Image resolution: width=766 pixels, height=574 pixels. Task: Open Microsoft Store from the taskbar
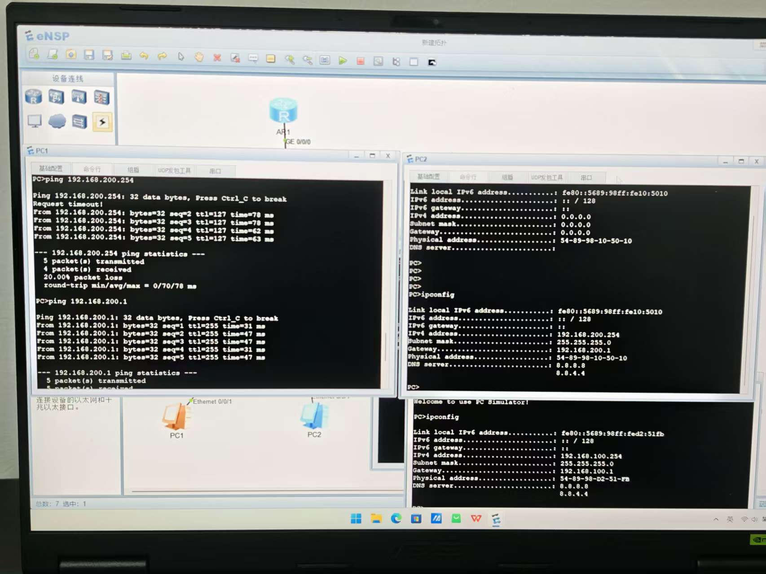coord(416,519)
